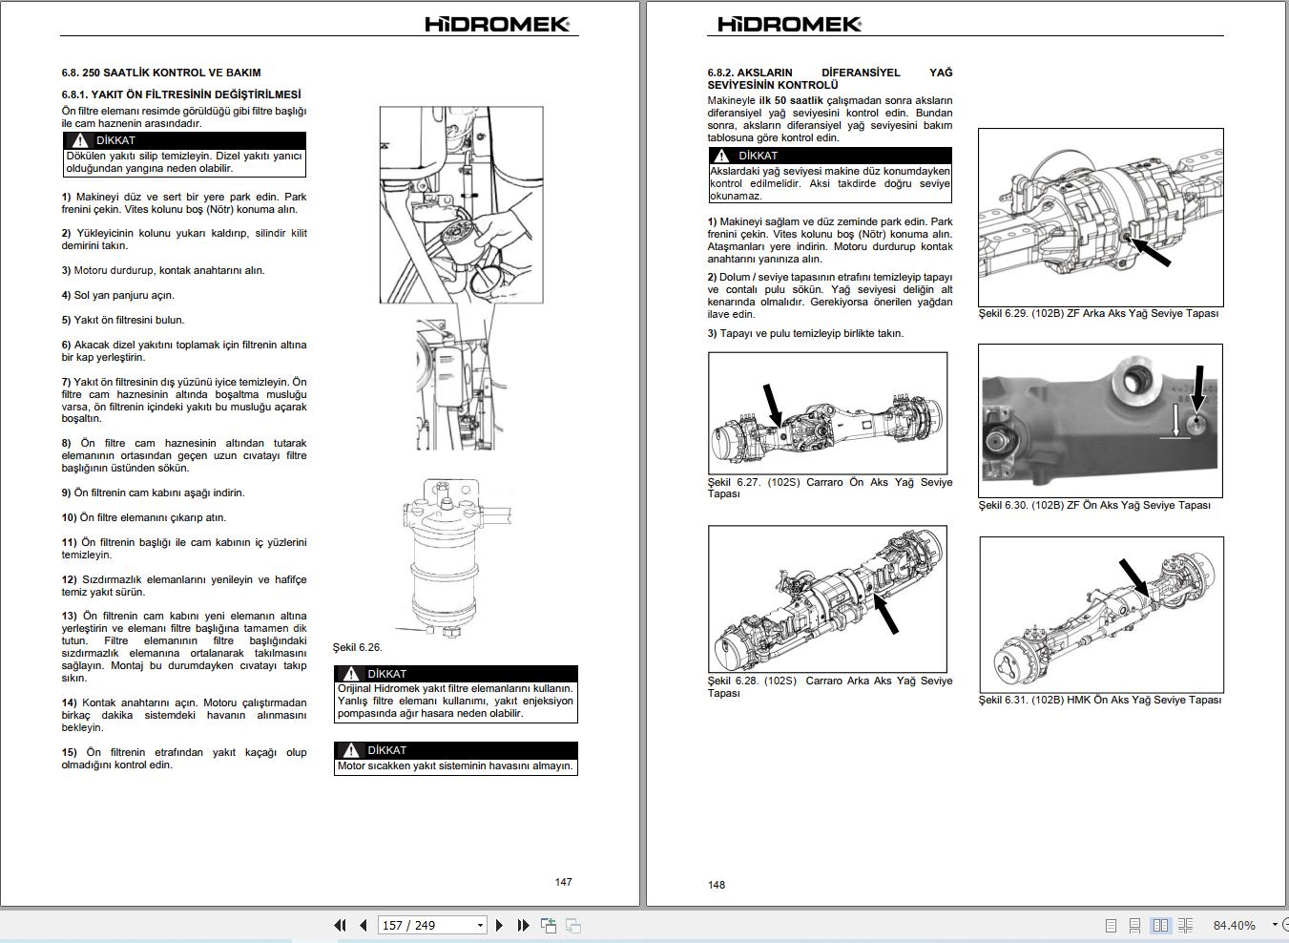Click the Hidromek logo on the left page

click(497, 24)
